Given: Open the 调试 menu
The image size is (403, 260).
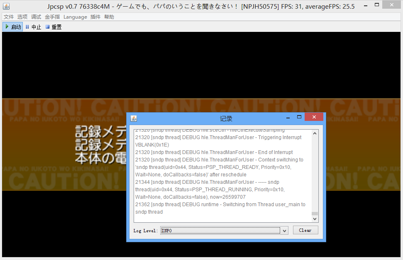Looking at the screenshot, I should pyautogui.click(x=36, y=17).
